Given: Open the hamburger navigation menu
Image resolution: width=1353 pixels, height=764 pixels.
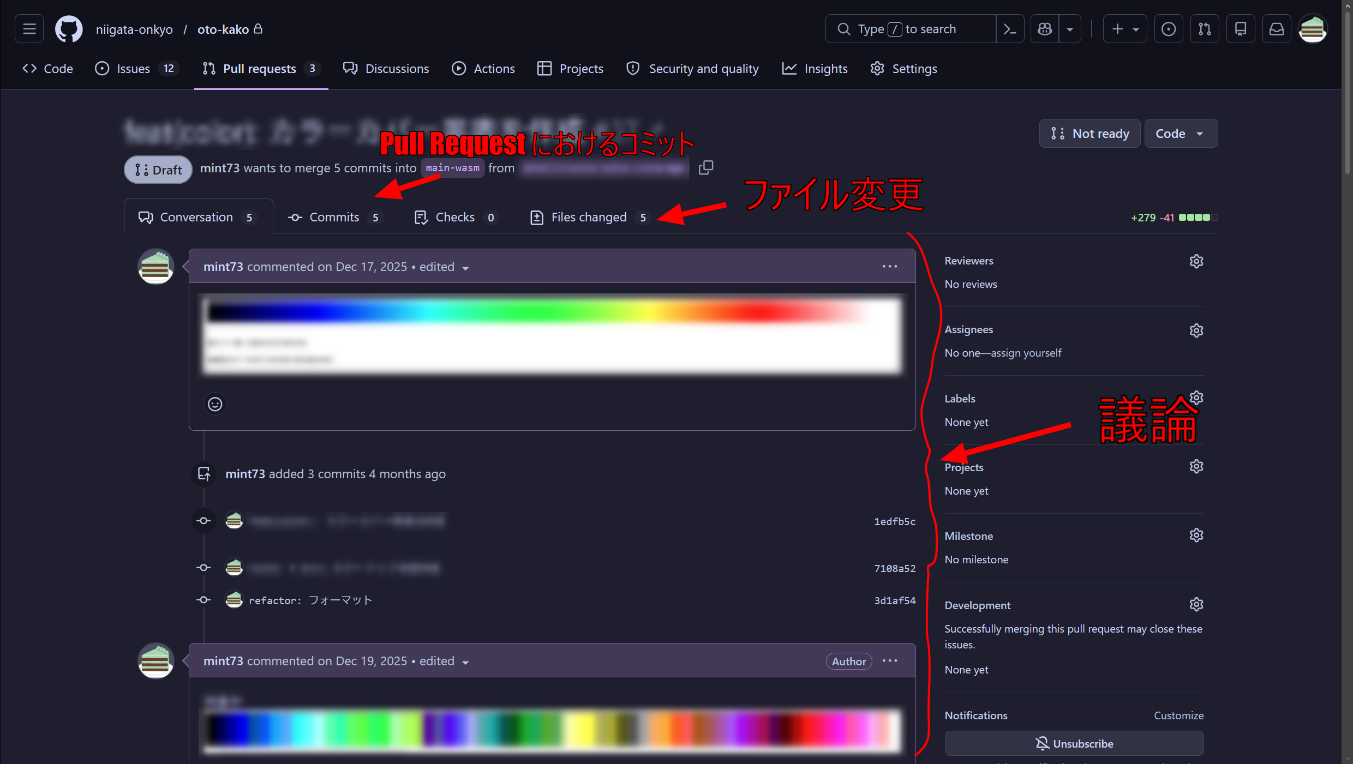Looking at the screenshot, I should pyautogui.click(x=29, y=29).
